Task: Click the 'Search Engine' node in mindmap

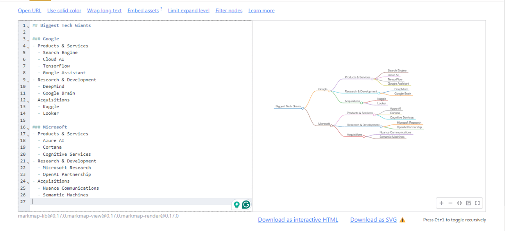Action: (397, 71)
